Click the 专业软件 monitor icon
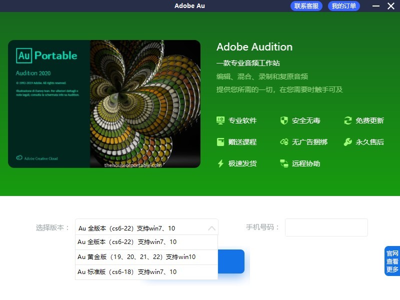The image size is (400, 300). pyautogui.click(x=220, y=120)
